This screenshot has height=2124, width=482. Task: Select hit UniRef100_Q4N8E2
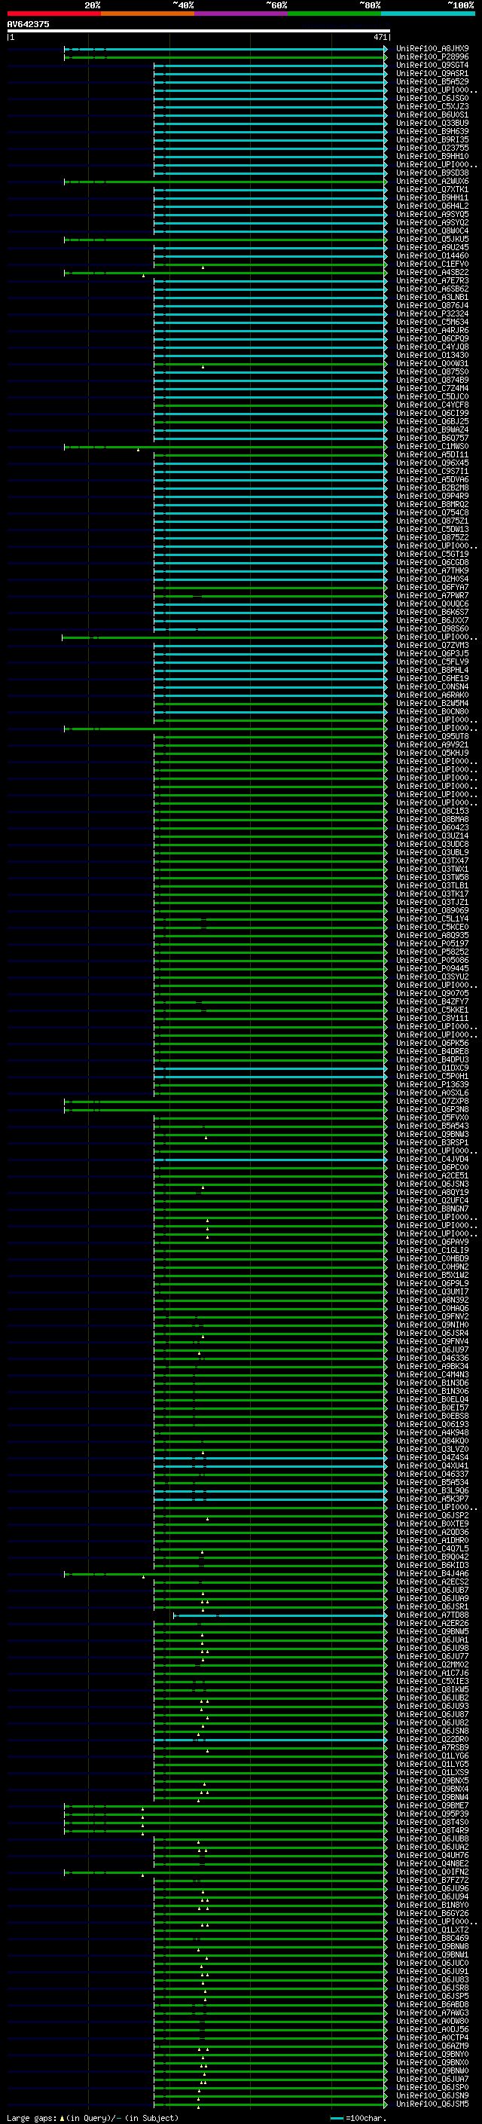pos(432,1863)
